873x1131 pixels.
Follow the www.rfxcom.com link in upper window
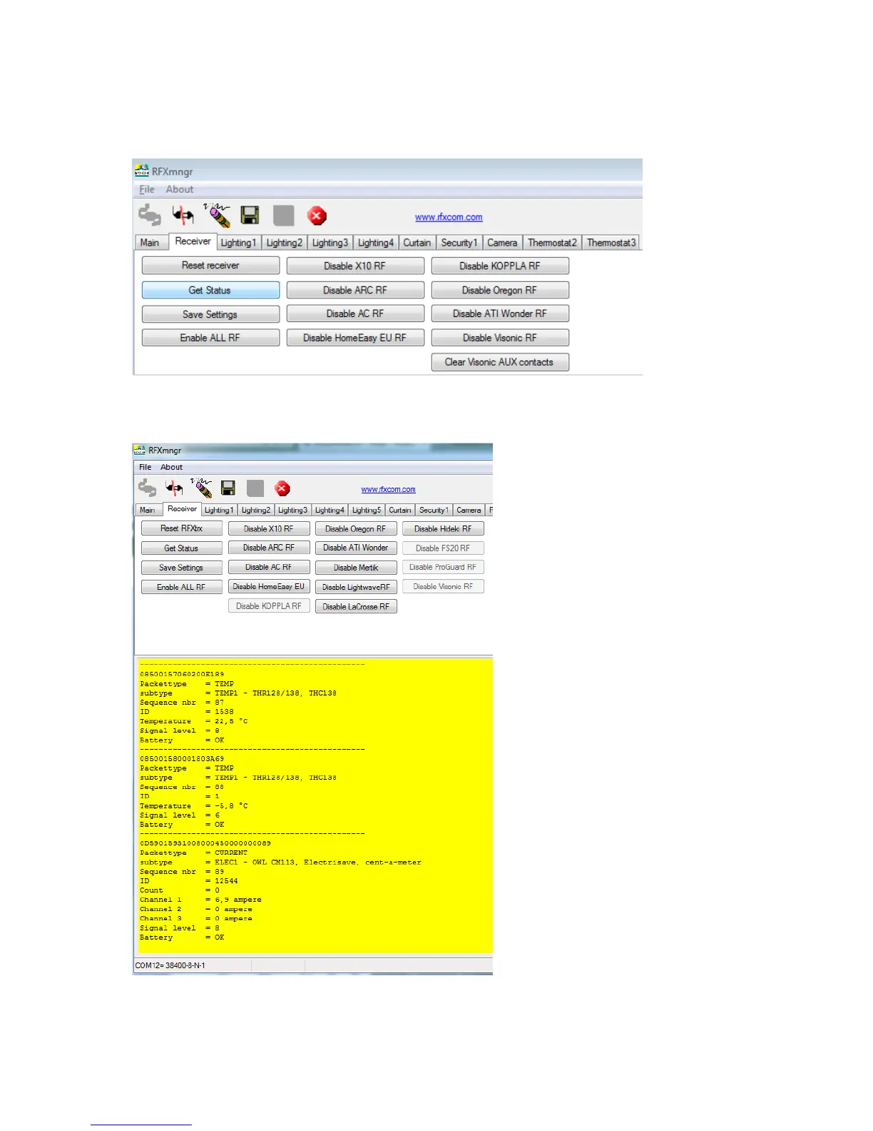coord(449,217)
